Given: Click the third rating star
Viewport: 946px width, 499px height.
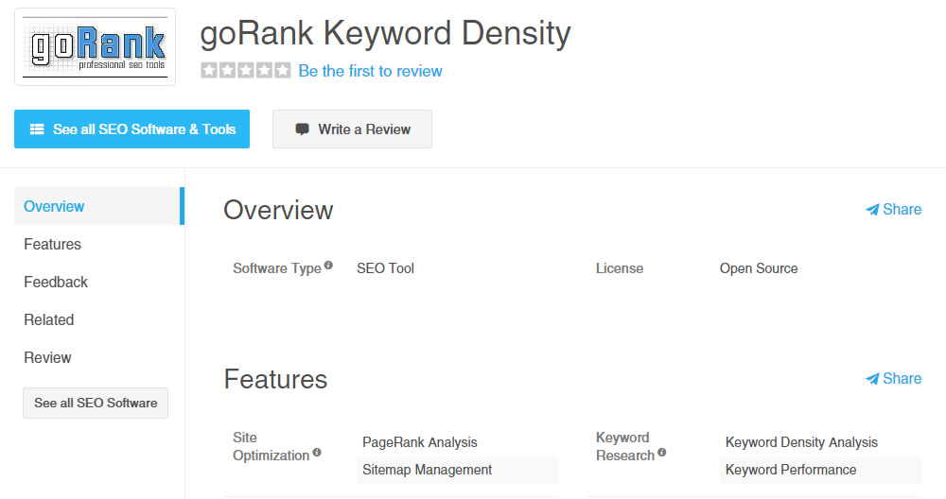Looking at the screenshot, I should pyautogui.click(x=246, y=71).
